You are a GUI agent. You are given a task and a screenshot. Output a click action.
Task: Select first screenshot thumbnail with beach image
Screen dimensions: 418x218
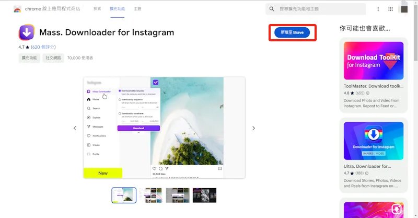click(124, 196)
